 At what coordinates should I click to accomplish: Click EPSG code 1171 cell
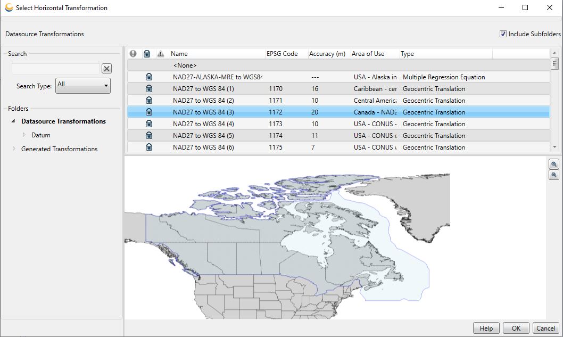pyautogui.click(x=276, y=100)
